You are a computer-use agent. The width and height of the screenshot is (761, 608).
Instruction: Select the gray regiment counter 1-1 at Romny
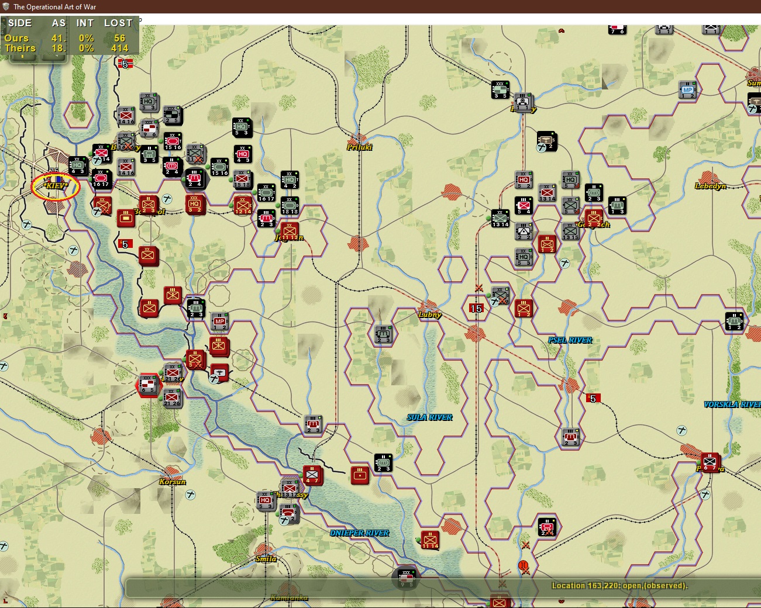pos(524,102)
